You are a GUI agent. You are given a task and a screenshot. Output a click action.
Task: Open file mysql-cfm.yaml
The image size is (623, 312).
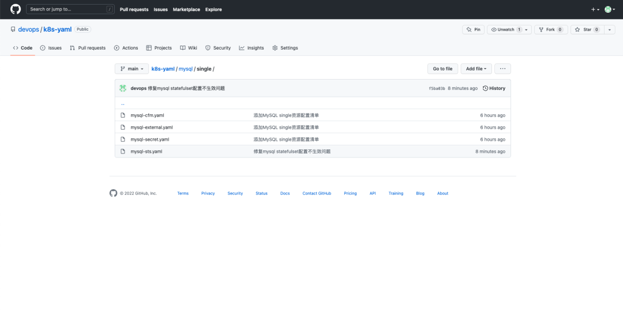click(148, 115)
